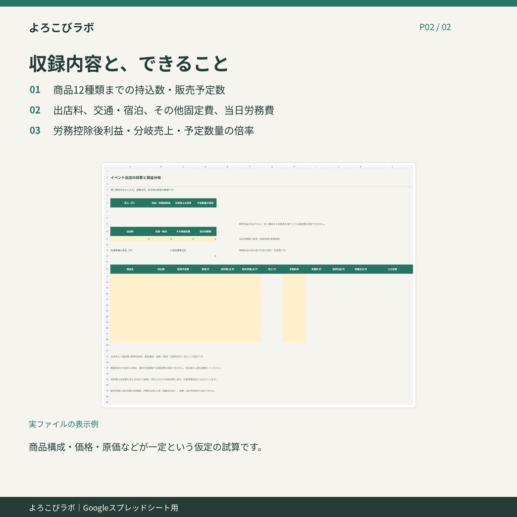The width and height of the screenshot is (517, 517).
Task: Select item 03 労務控除後利益・分岐売上・予定数量の倍率
Action: [142, 131]
